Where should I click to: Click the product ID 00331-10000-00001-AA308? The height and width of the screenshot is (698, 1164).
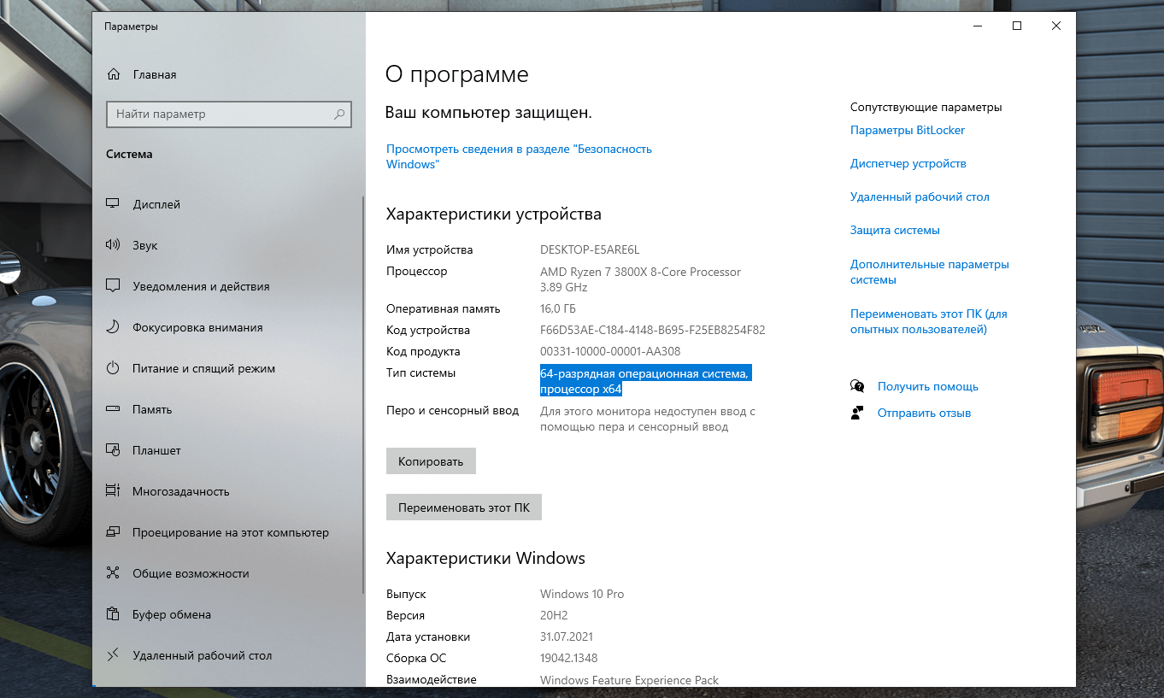[610, 351]
